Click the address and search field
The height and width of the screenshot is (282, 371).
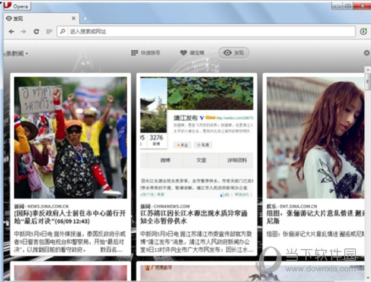coord(206,31)
